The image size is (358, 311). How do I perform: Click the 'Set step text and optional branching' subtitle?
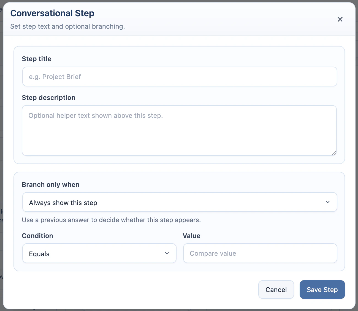(x=67, y=26)
